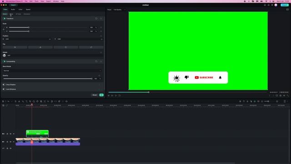Viewport: 291px width, 164px height.
Task: Switch to the Video tab
Action: pyautogui.click(x=5, y=10)
